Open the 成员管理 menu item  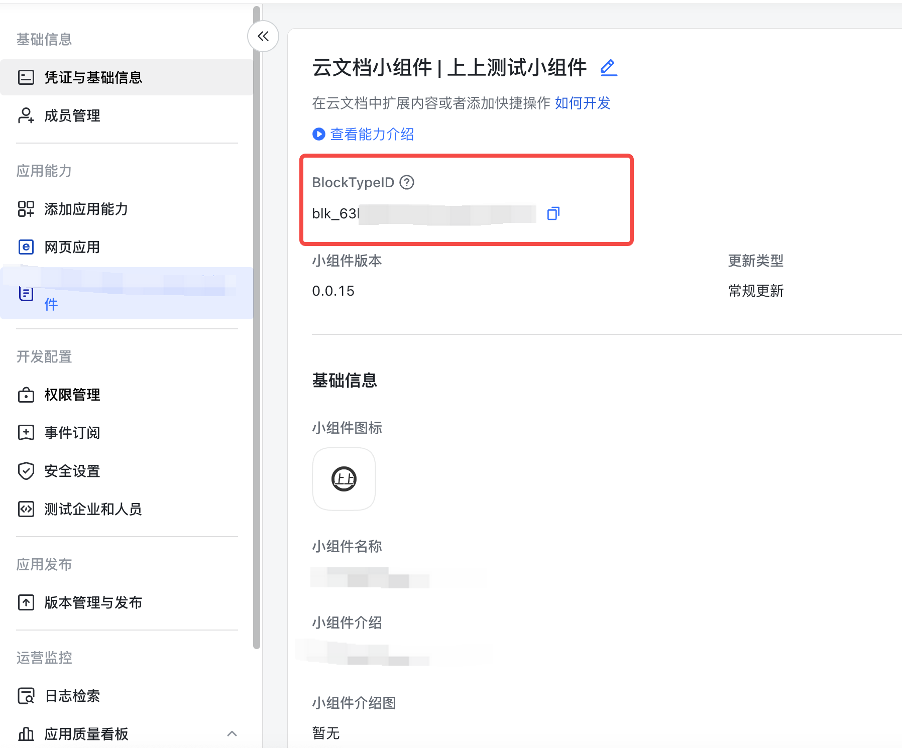(72, 115)
